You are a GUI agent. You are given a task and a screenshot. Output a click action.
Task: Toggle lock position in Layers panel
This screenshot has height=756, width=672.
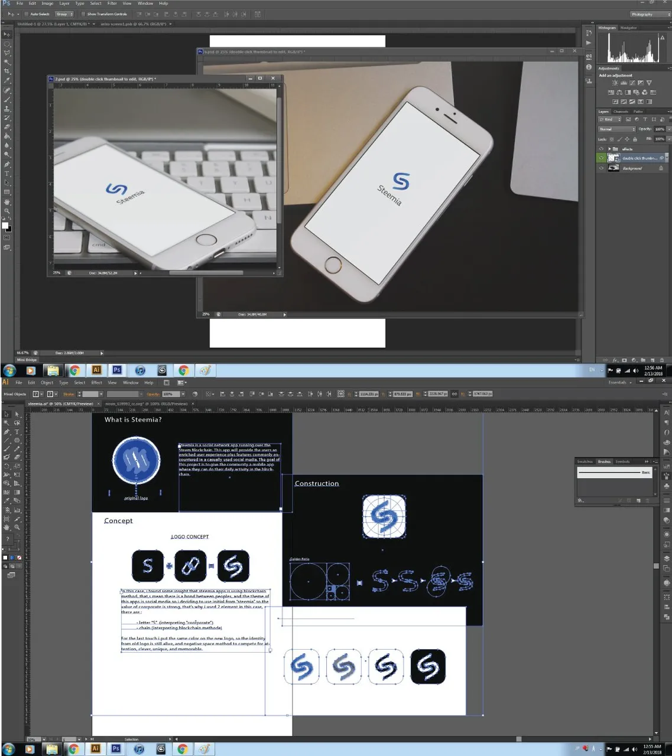[627, 139]
